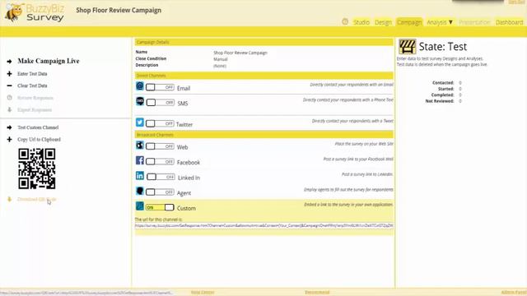Image resolution: width=527 pixels, height=296 pixels.
Task: Go to the Studio tab
Action: [361, 22]
